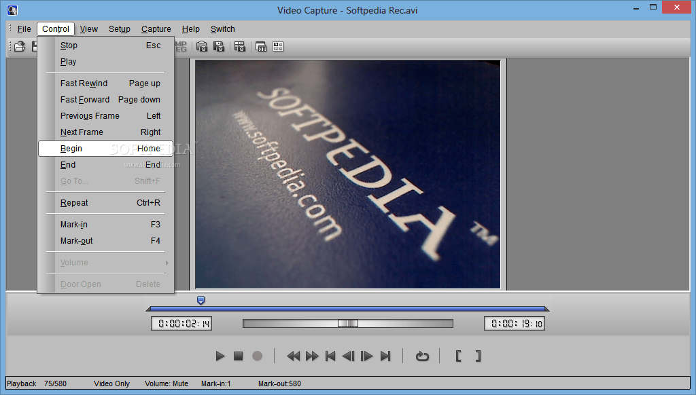
Task: Click the Mark-out bracket icon
Action: [x=478, y=356]
